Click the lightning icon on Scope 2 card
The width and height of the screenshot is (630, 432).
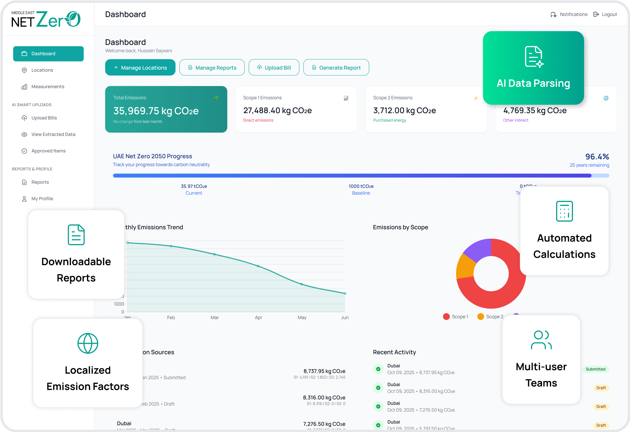pyautogui.click(x=476, y=98)
